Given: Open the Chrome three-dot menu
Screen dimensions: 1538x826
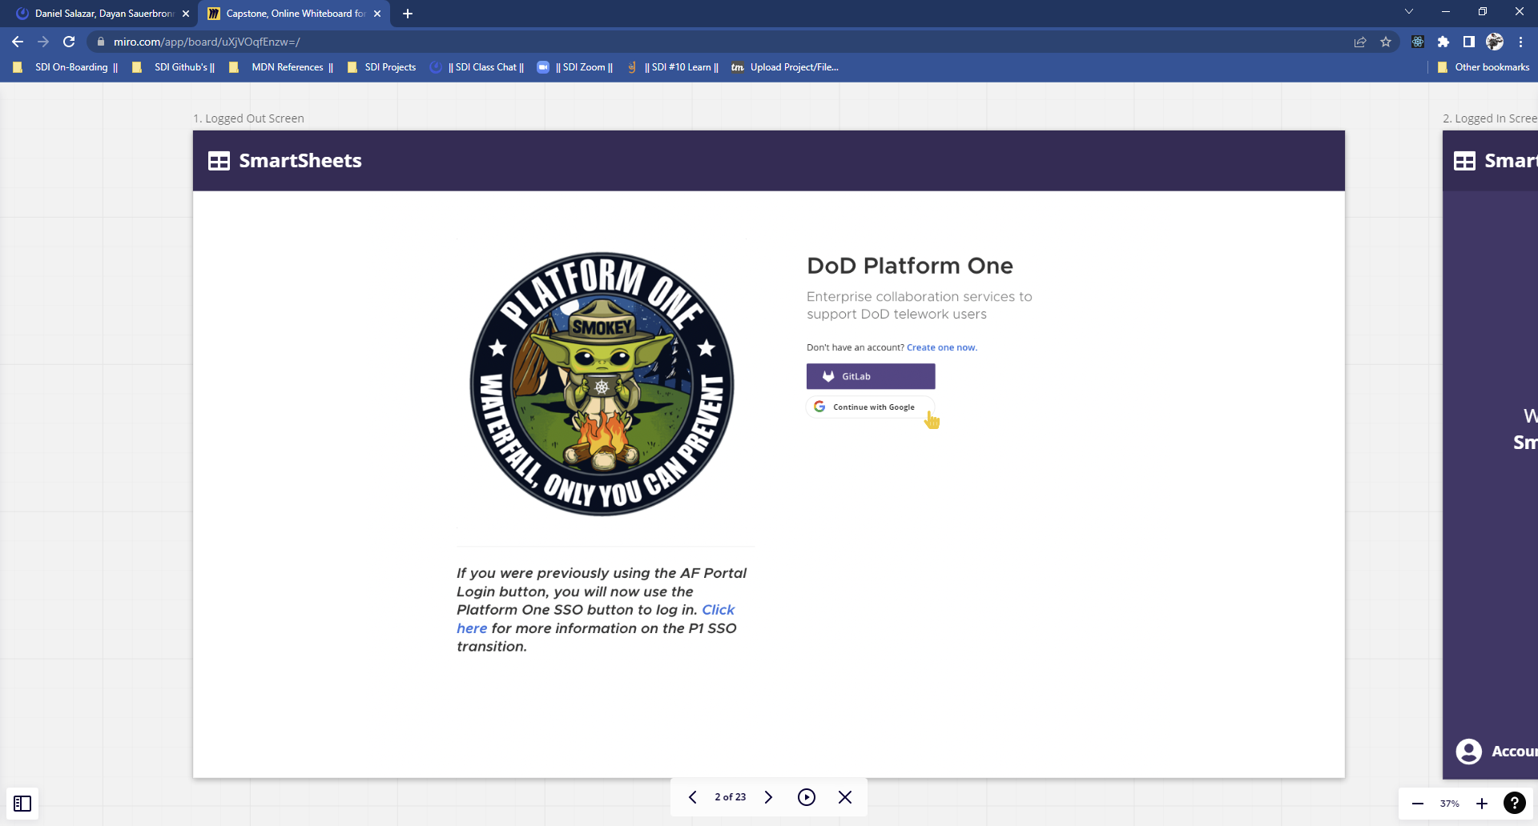Looking at the screenshot, I should point(1520,42).
